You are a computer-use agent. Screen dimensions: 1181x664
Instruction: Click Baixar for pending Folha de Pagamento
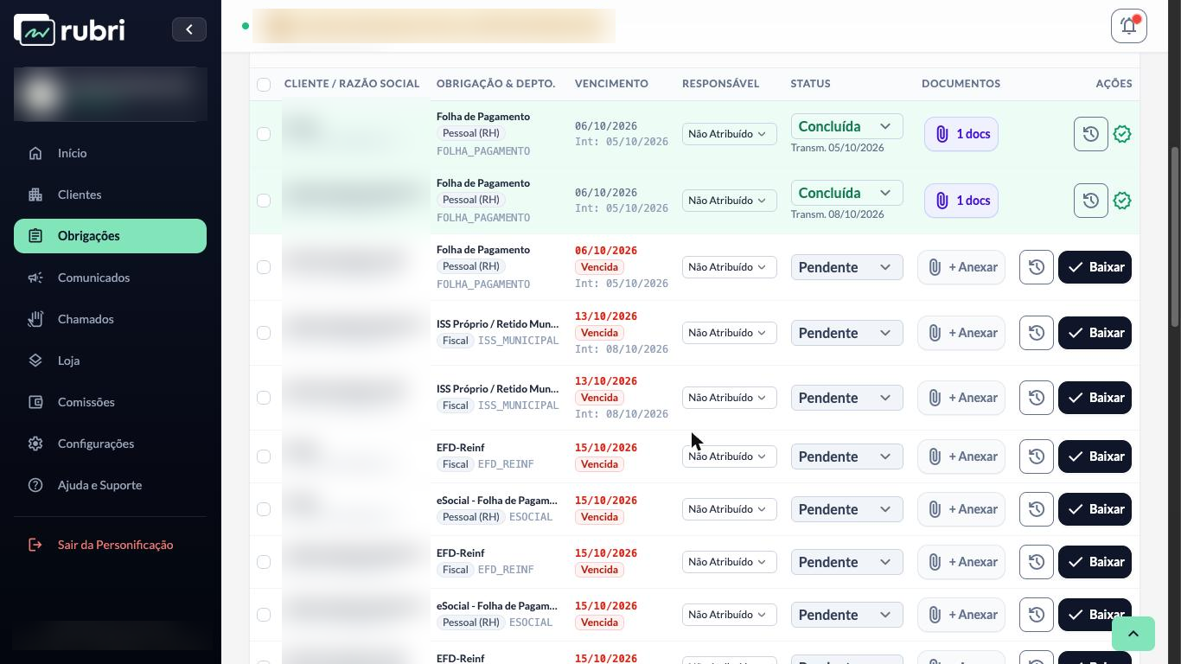pyautogui.click(x=1095, y=267)
